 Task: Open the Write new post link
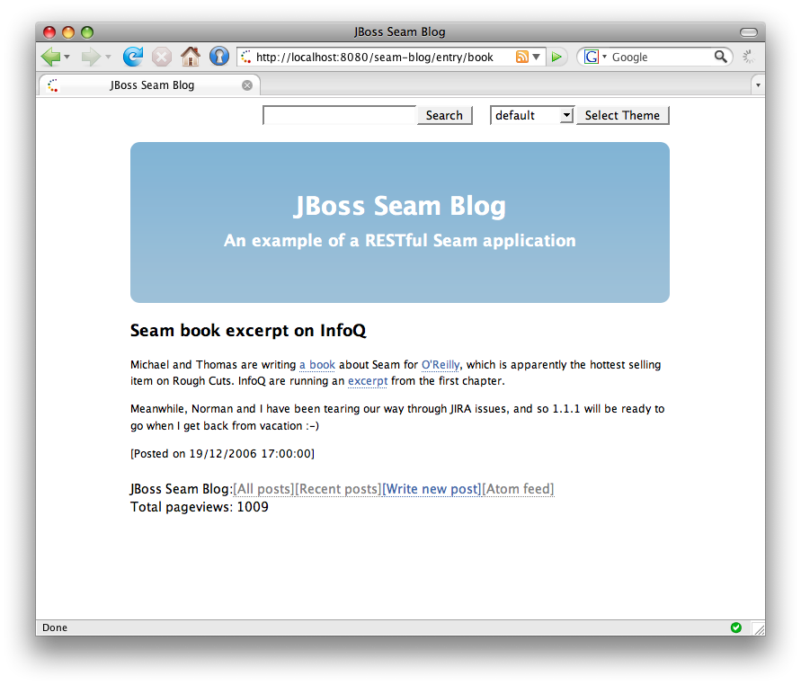pos(432,489)
